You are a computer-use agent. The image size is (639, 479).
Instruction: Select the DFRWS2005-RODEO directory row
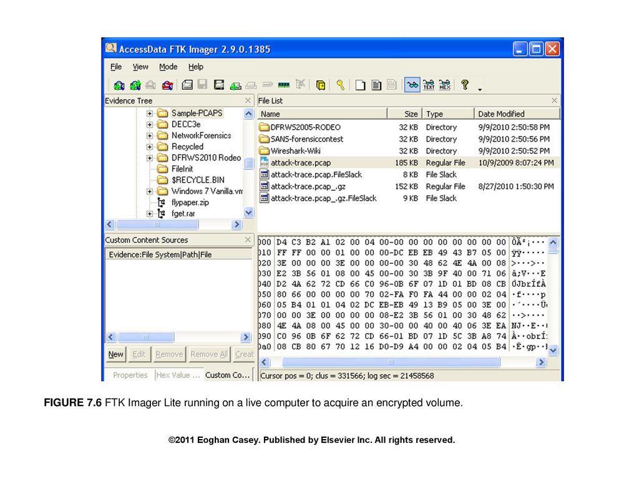409,127
